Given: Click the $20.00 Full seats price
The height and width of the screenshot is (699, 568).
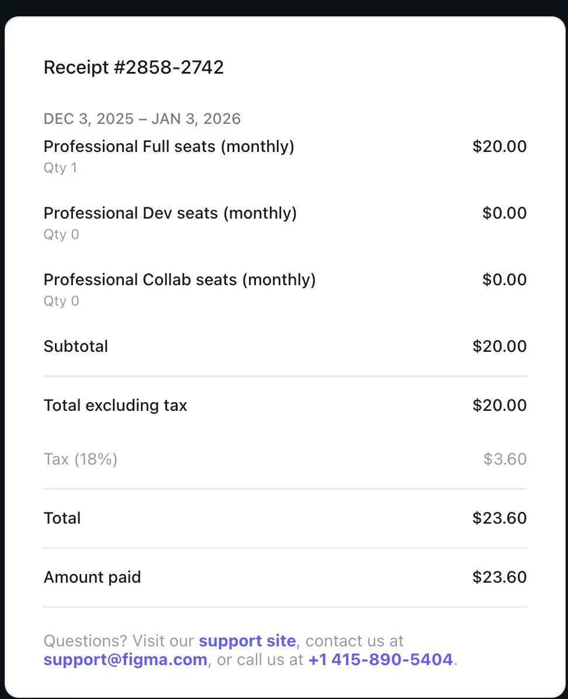Looking at the screenshot, I should [500, 147].
